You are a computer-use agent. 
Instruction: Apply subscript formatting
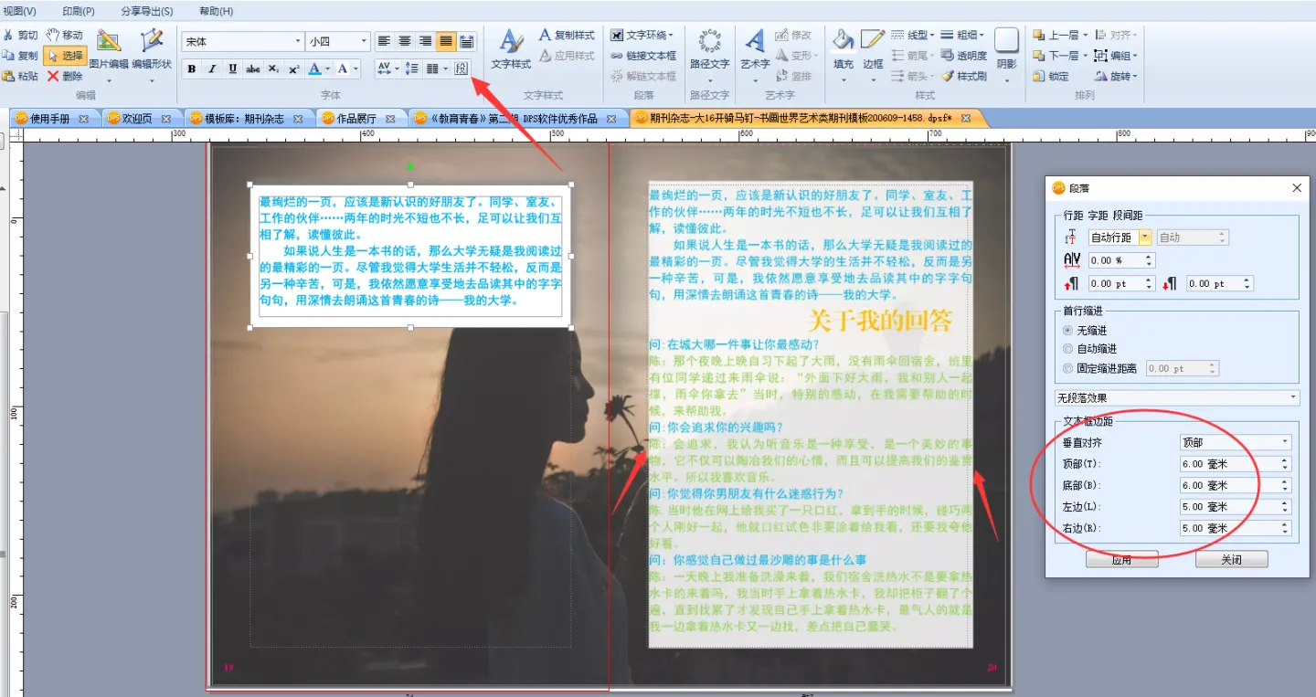coord(274,69)
